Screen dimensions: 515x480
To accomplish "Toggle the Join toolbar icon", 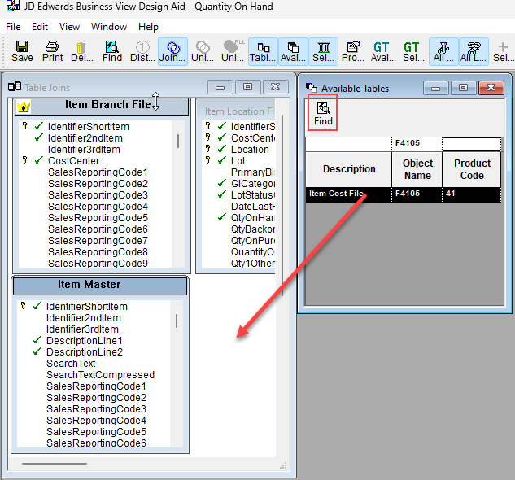I will 172,51.
